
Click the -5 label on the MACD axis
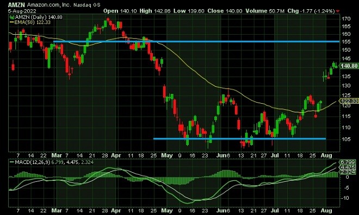pyautogui.click(x=346, y=188)
